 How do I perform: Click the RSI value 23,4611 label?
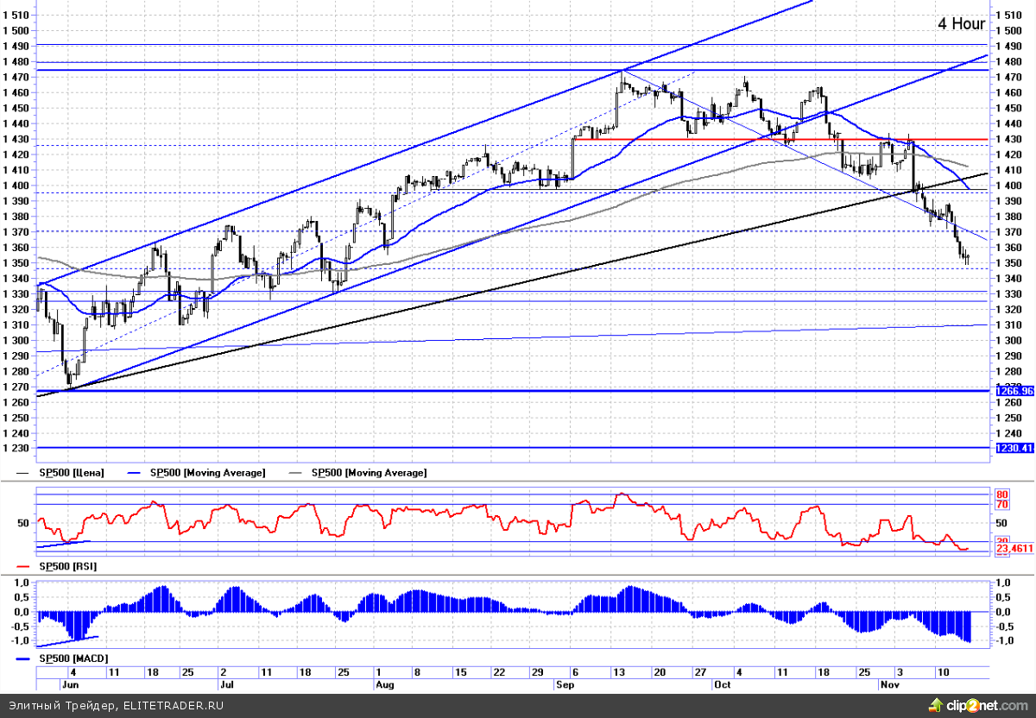click(x=1014, y=548)
